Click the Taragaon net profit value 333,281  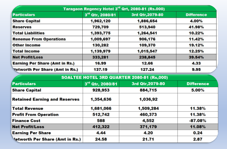coord(101,57)
